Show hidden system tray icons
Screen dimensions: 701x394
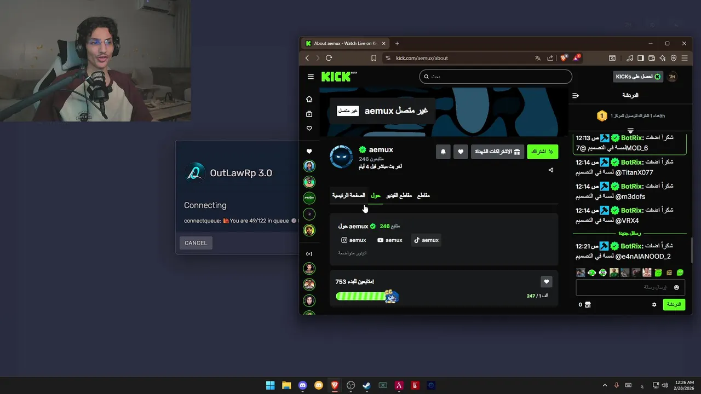(x=605, y=385)
